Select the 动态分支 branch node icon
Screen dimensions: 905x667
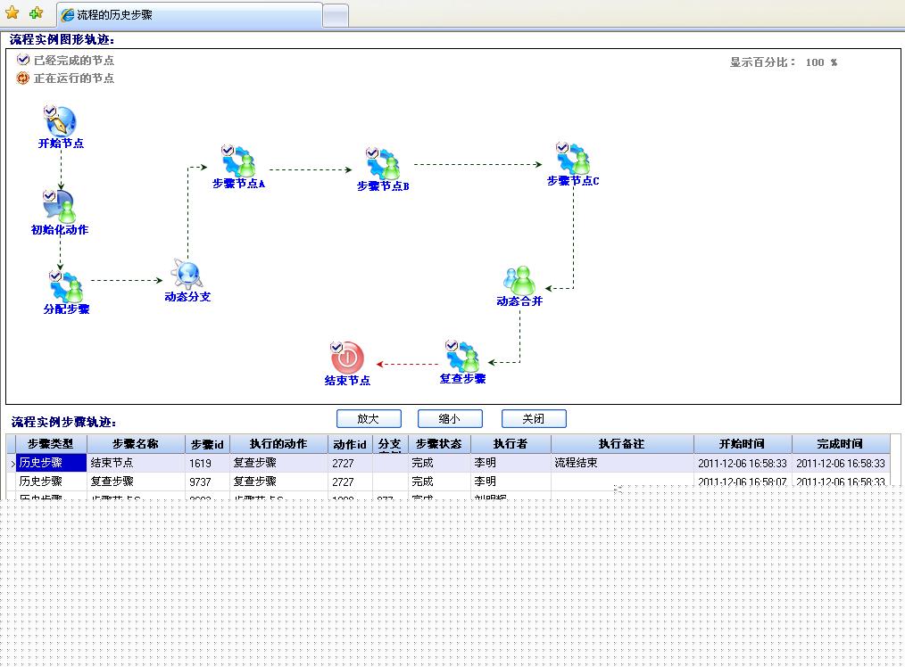187,275
